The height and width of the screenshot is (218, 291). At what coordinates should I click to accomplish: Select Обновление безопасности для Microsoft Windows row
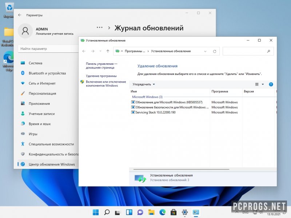203,107
